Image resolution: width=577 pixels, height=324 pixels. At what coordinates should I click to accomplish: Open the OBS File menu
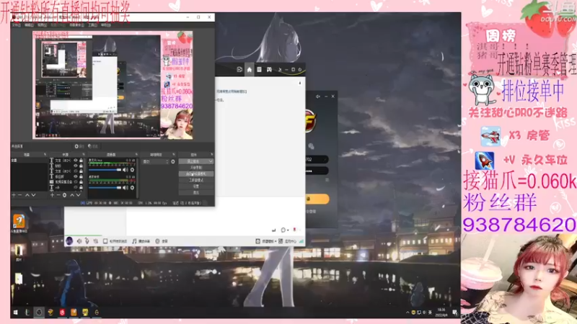point(16,25)
